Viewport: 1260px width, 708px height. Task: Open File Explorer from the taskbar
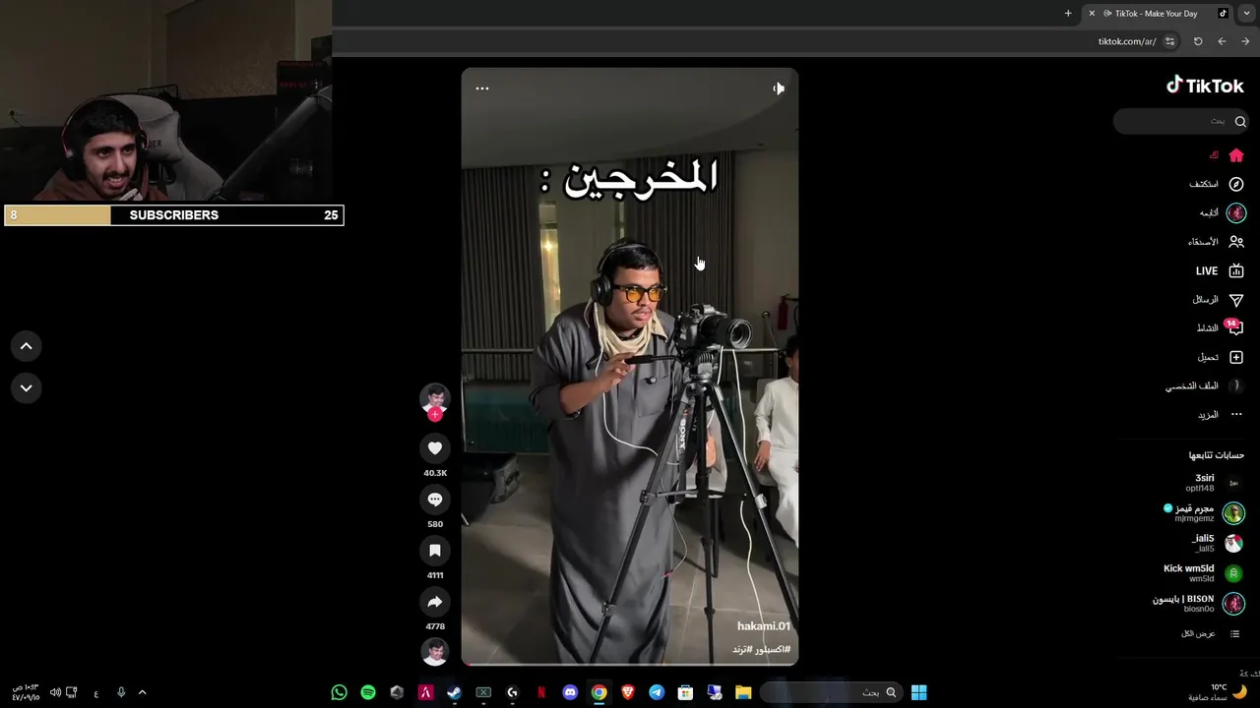(x=743, y=692)
